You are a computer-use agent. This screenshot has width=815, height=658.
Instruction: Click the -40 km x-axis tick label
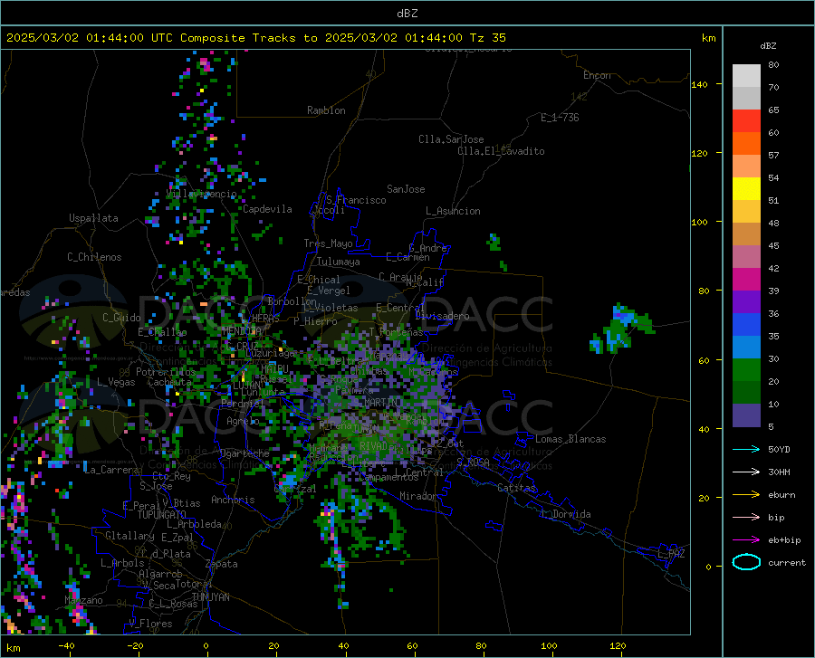(65, 645)
